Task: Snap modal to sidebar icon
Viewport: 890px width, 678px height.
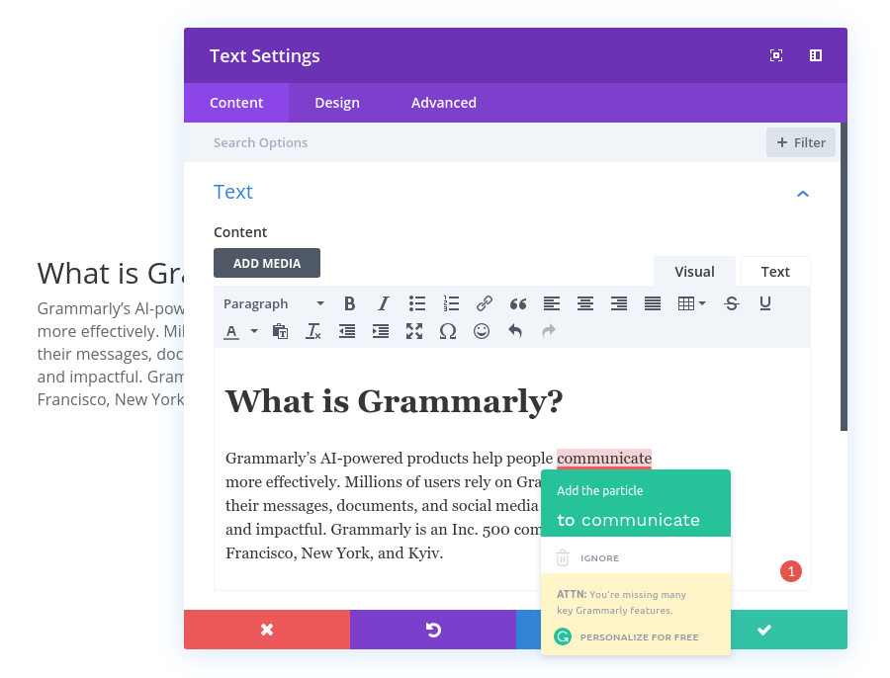Action: [x=816, y=55]
